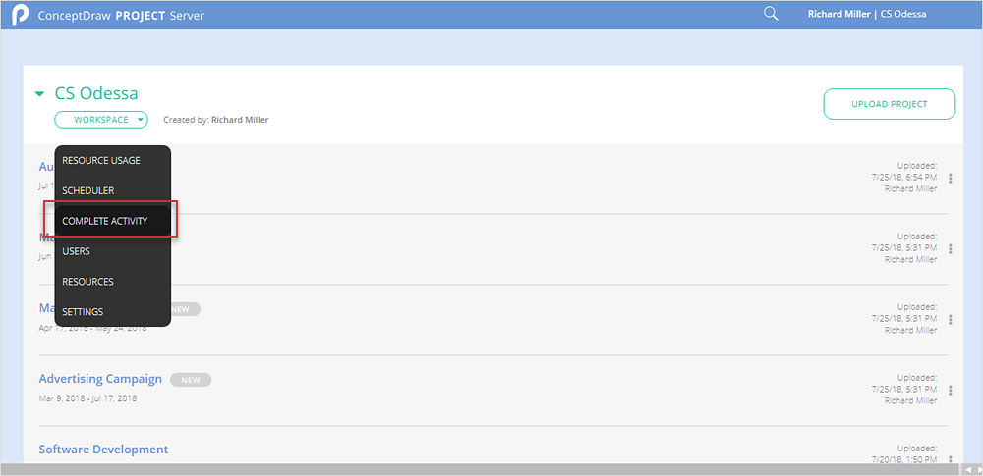This screenshot has height=476, width=983.
Task: Open three-dot menu for project starting in Jun
Action: click(x=951, y=249)
